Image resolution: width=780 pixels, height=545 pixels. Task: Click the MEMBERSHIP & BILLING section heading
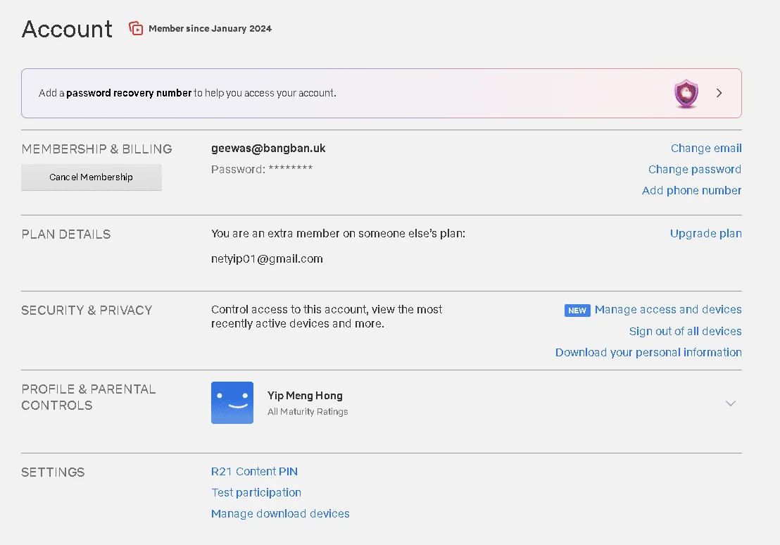coord(96,149)
